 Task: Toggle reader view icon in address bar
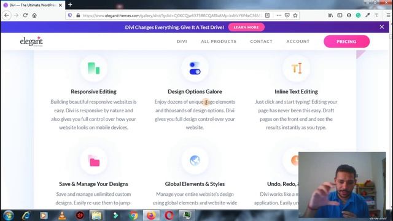(268, 15)
